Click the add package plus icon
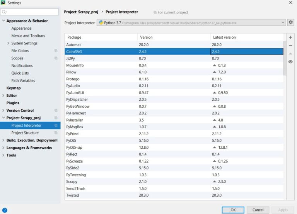 (x=290, y=37)
